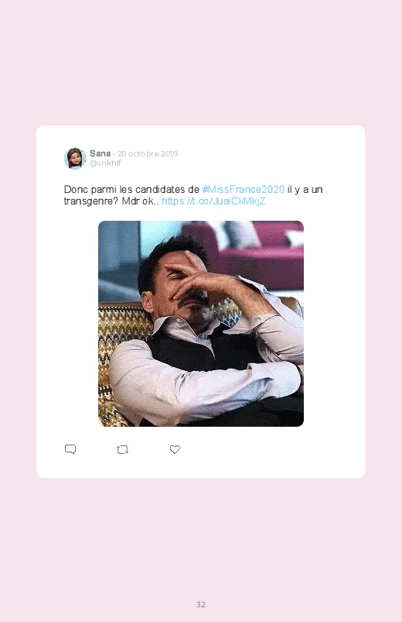Screen dimensions: 402x622
Task: Click the reply speech bubble icon
Action: tap(70, 449)
